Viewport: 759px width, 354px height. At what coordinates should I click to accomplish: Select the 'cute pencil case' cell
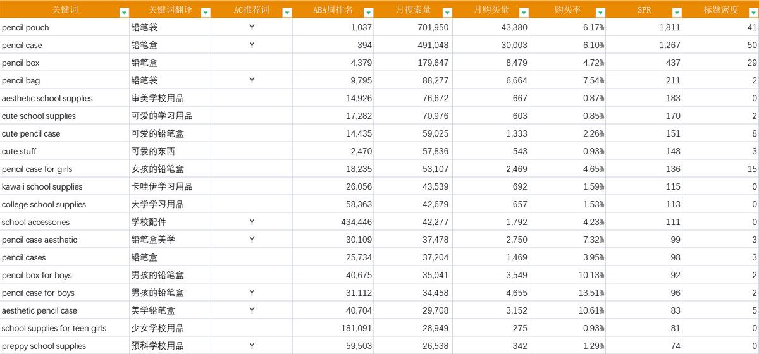click(x=65, y=133)
